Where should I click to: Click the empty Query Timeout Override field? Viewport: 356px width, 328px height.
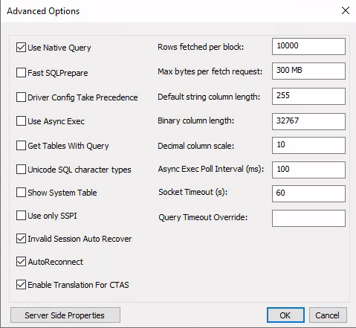pos(308,218)
